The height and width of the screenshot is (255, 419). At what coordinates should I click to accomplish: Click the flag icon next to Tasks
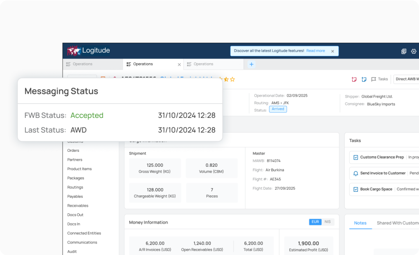click(x=374, y=79)
